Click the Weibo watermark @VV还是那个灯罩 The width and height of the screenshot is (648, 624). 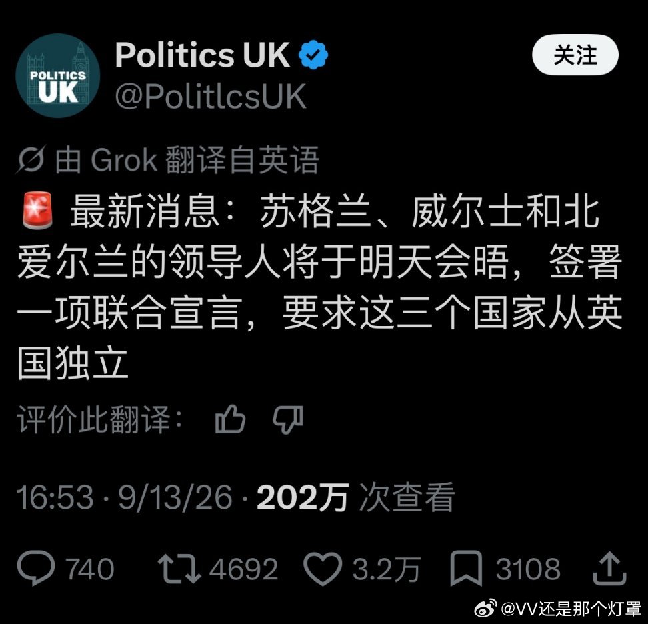(x=558, y=608)
